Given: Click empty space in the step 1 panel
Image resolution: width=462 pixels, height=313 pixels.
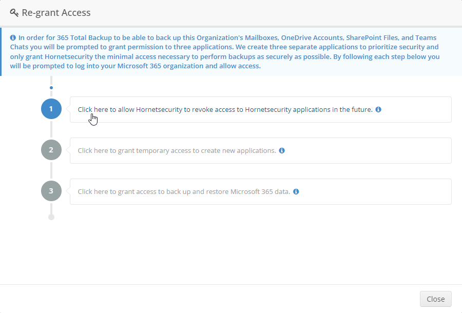Looking at the screenshot, I should (x=416, y=110).
